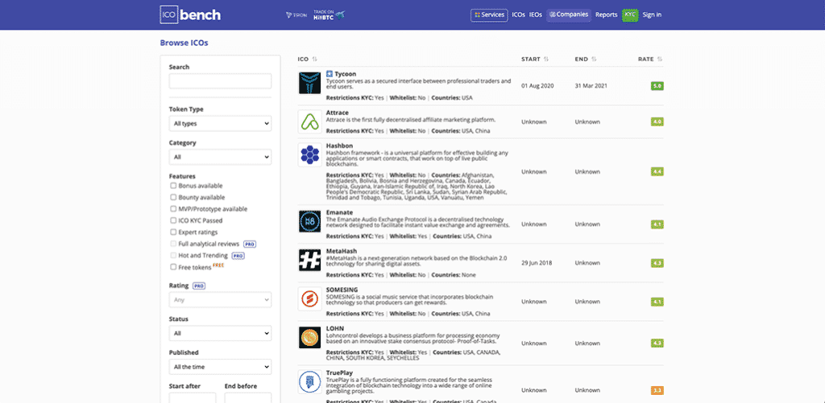The height and width of the screenshot is (403, 825).
Task: Open the Token Type dropdown
Action: (220, 124)
